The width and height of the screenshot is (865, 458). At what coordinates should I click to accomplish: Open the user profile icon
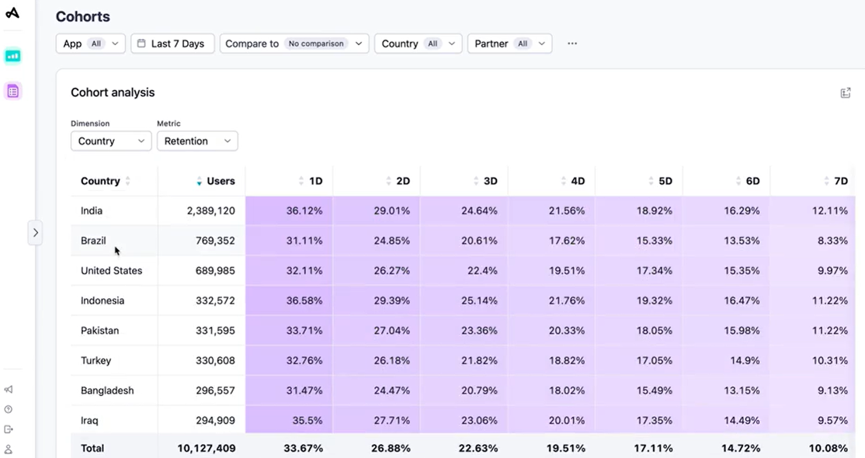[x=9, y=449]
